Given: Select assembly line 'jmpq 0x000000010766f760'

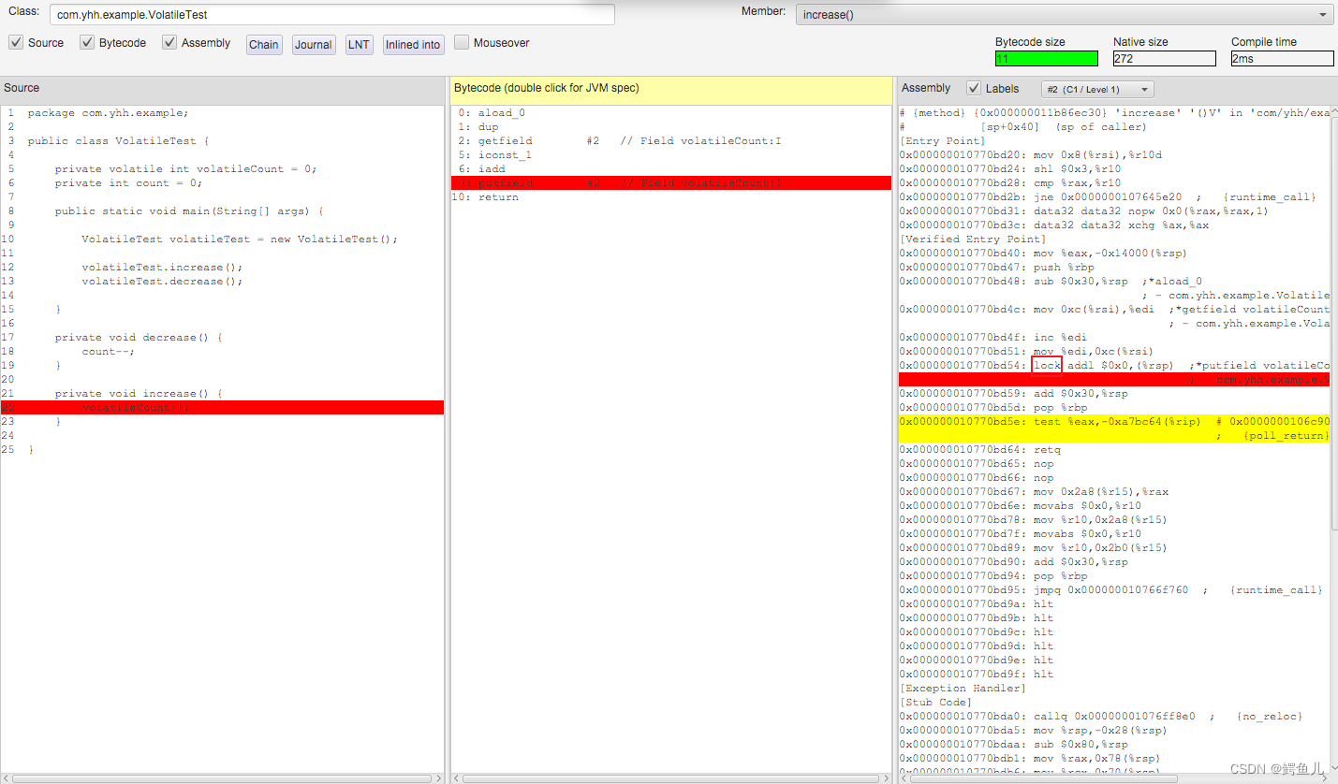Looking at the screenshot, I should tap(1110, 589).
